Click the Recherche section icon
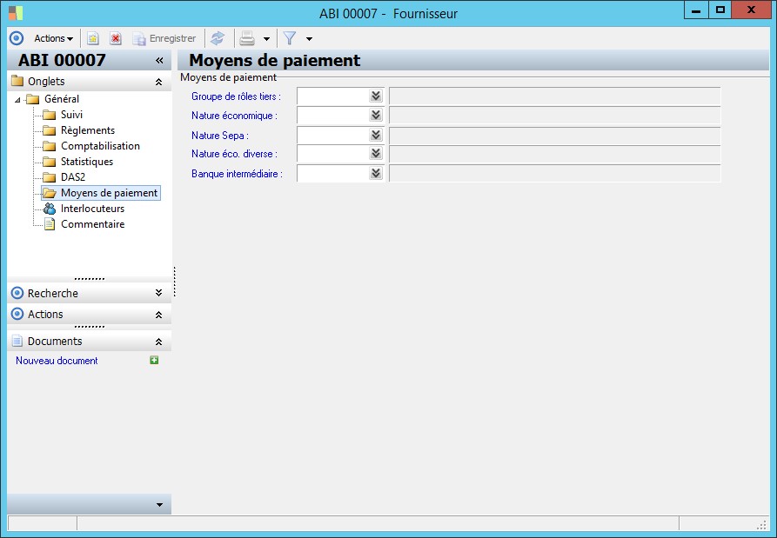The image size is (777, 538). click(17, 293)
